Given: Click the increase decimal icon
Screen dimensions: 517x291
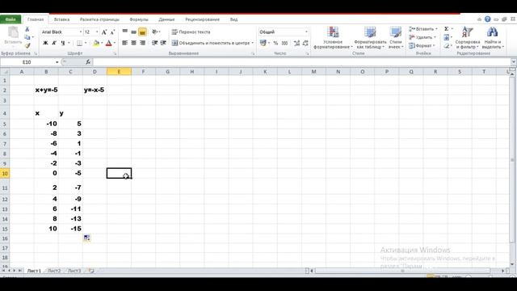Looking at the screenshot, I should point(296,43).
